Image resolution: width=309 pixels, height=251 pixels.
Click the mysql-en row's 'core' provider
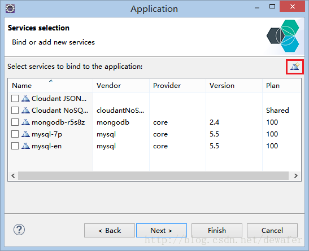[x=160, y=146]
